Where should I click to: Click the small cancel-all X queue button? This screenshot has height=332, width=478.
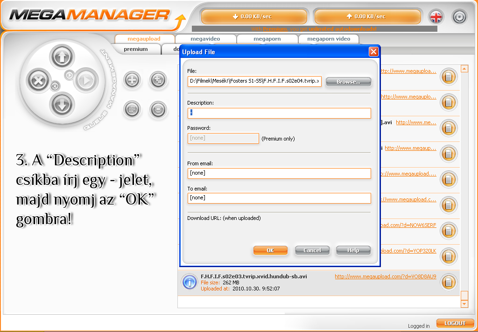55,86
